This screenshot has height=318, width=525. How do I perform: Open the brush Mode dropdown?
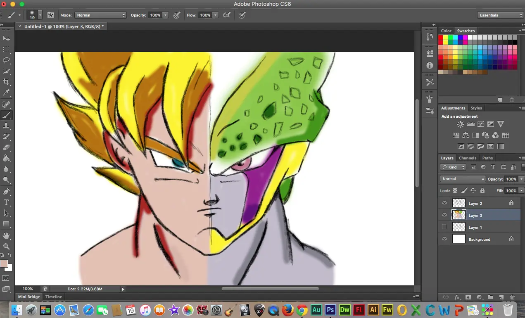point(100,15)
